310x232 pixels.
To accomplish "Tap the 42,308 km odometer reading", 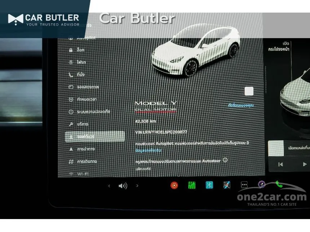I will tap(146, 121).
